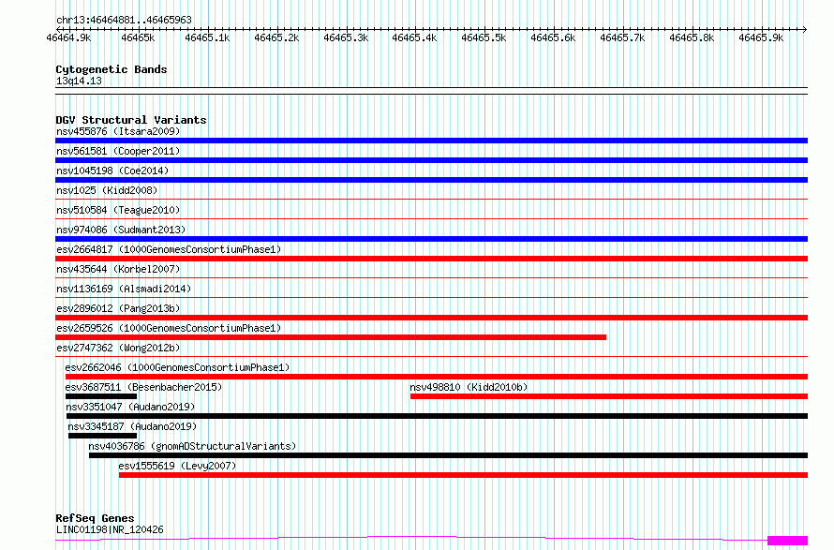This screenshot has width=834, height=550.
Task: Click esv2662046 (1000GenomesConsortiumPhase1) label
Action: tap(177, 367)
